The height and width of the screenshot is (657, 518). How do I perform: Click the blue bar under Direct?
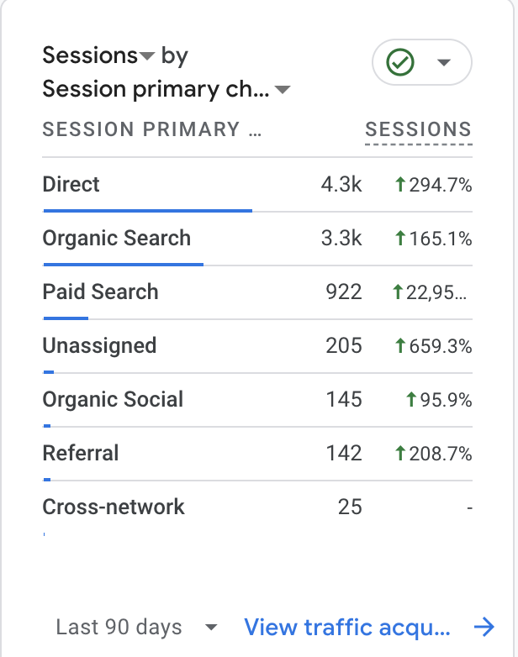point(147,210)
